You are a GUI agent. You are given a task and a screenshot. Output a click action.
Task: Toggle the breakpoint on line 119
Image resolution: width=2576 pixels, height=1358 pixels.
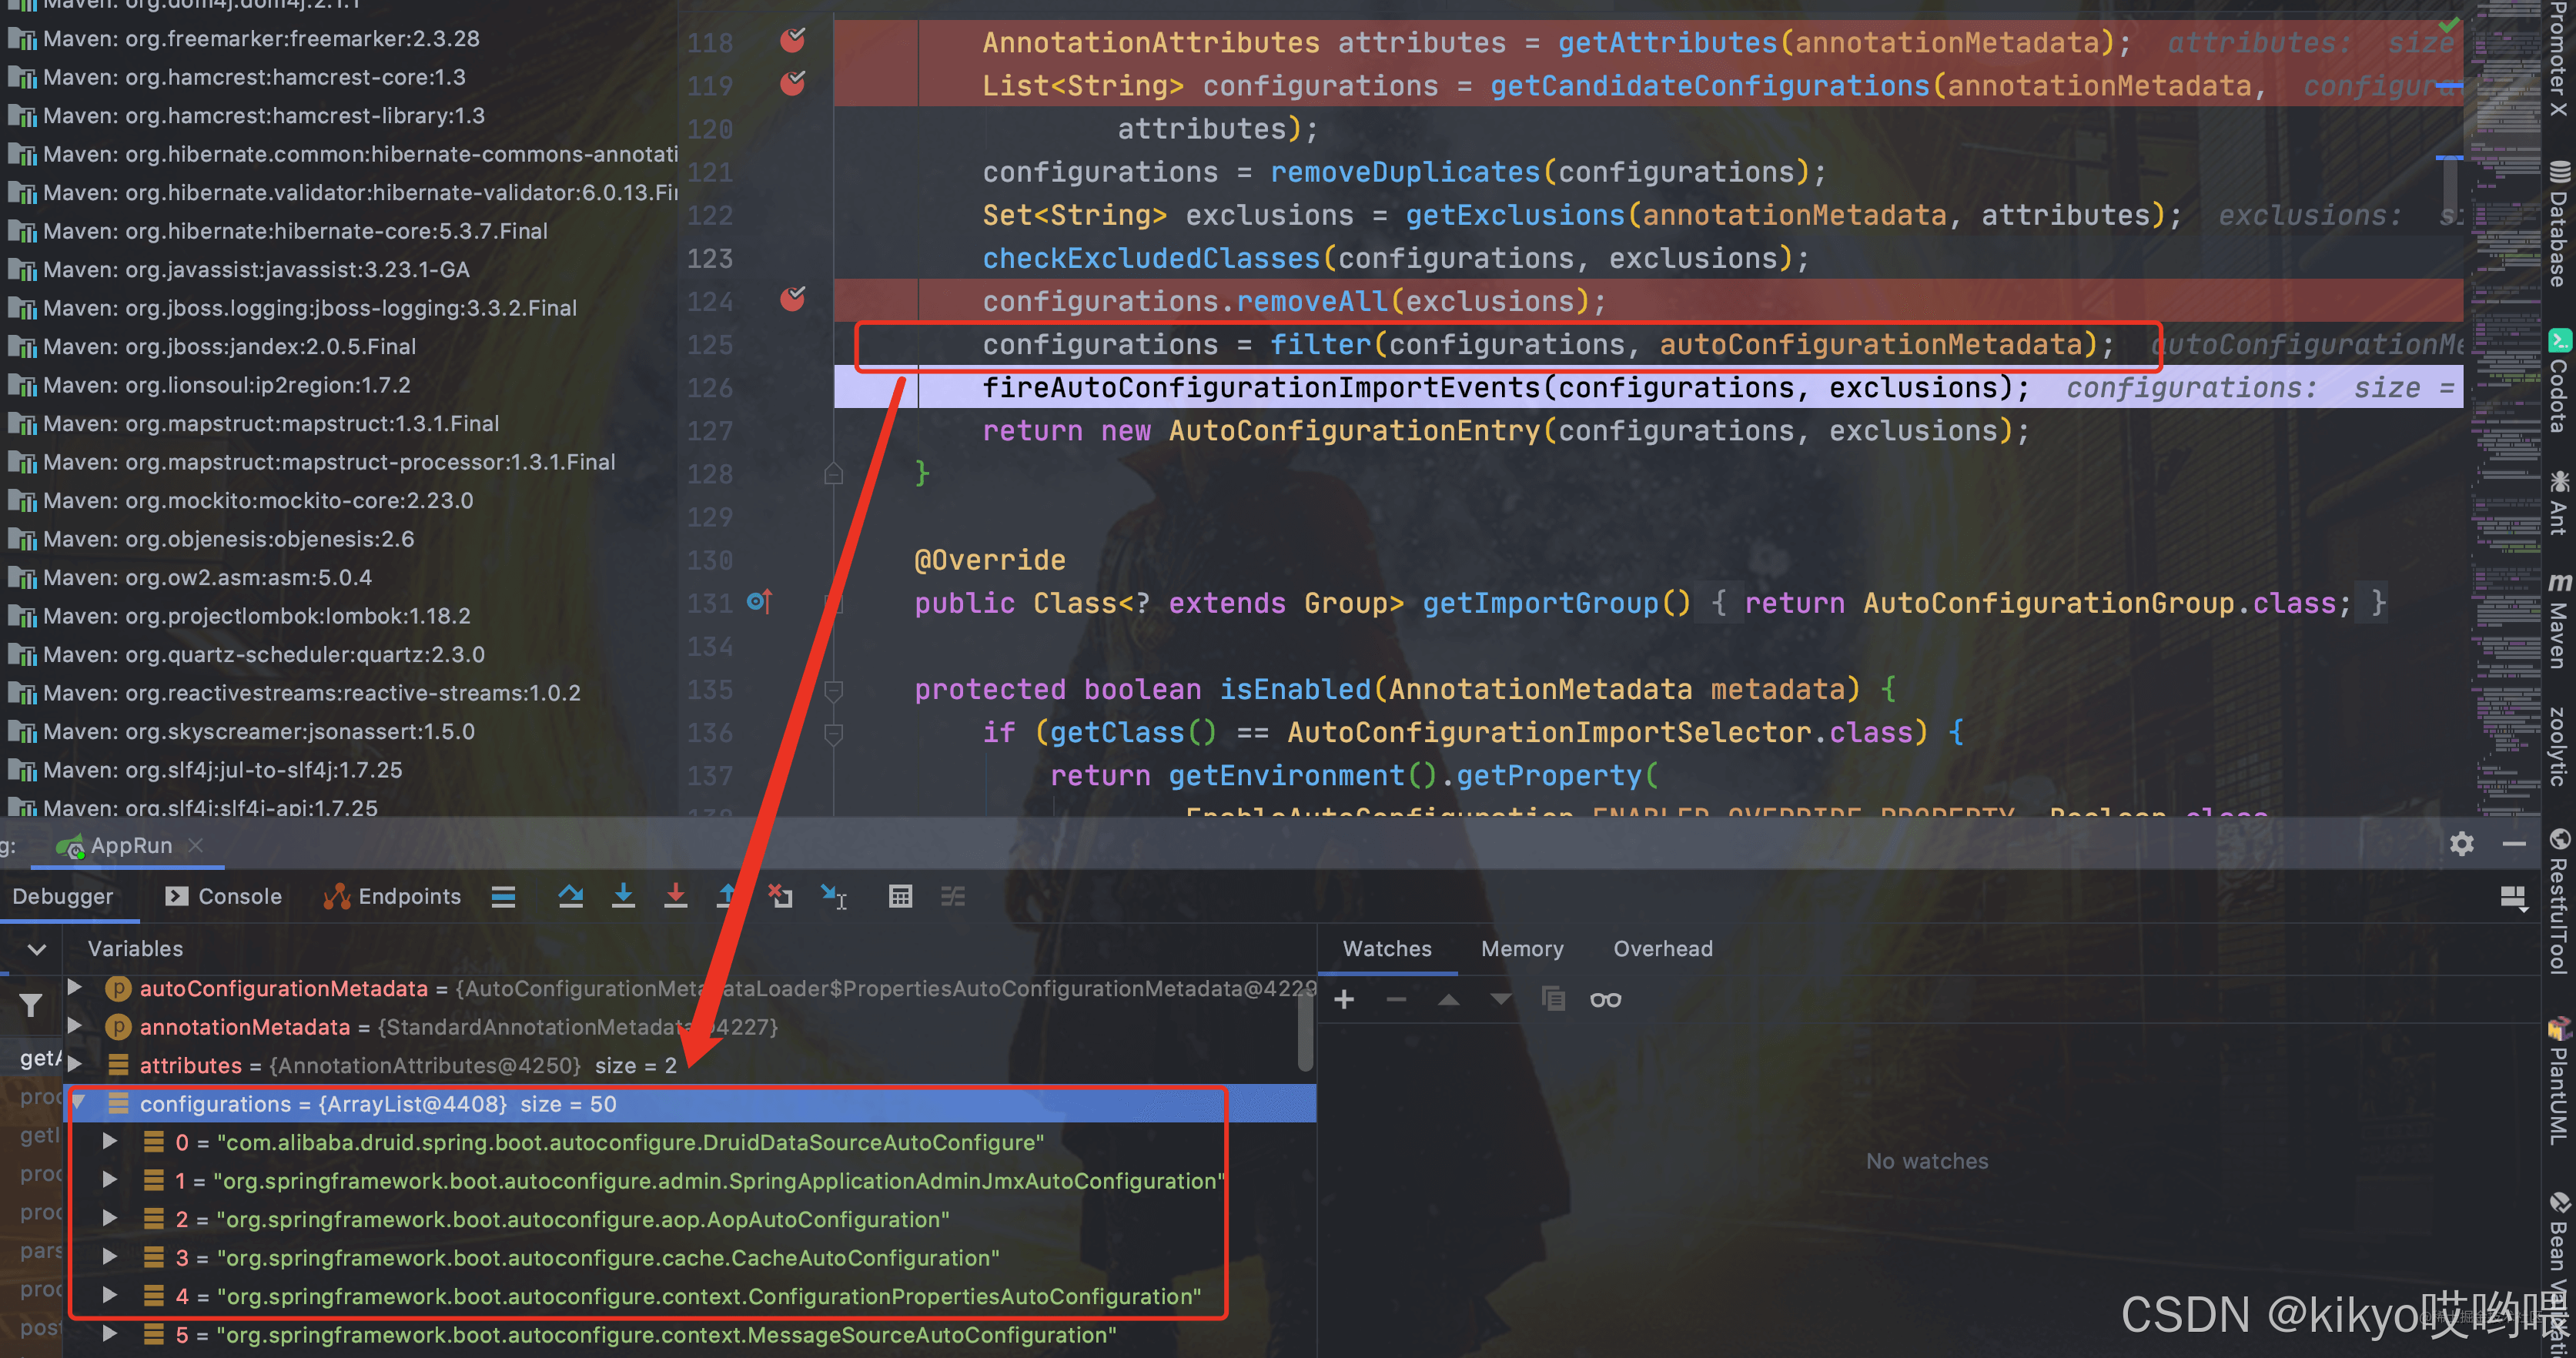click(793, 84)
